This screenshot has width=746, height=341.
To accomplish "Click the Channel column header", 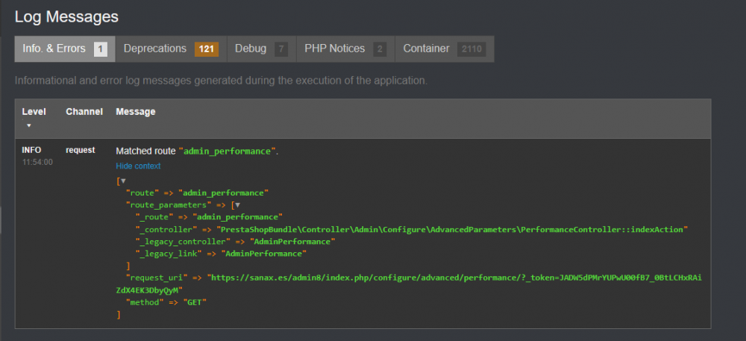I will click(x=84, y=112).
